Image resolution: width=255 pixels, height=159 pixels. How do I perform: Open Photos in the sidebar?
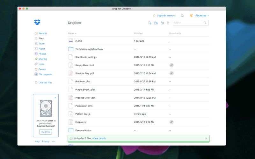42,54
